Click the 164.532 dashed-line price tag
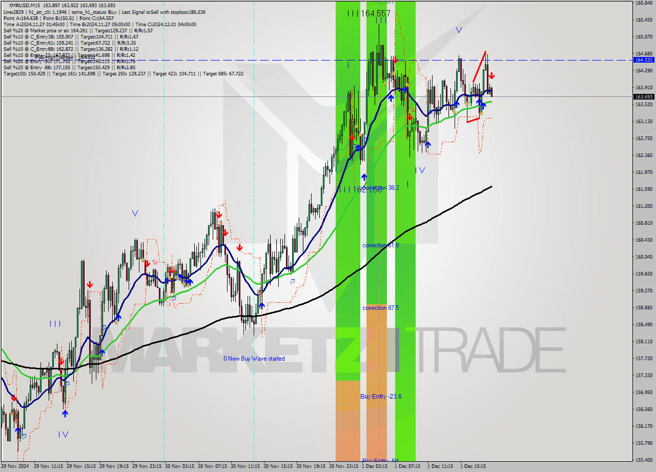Image resolution: width=656 pixels, height=472 pixels. pyautogui.click(x=644, y=60)
